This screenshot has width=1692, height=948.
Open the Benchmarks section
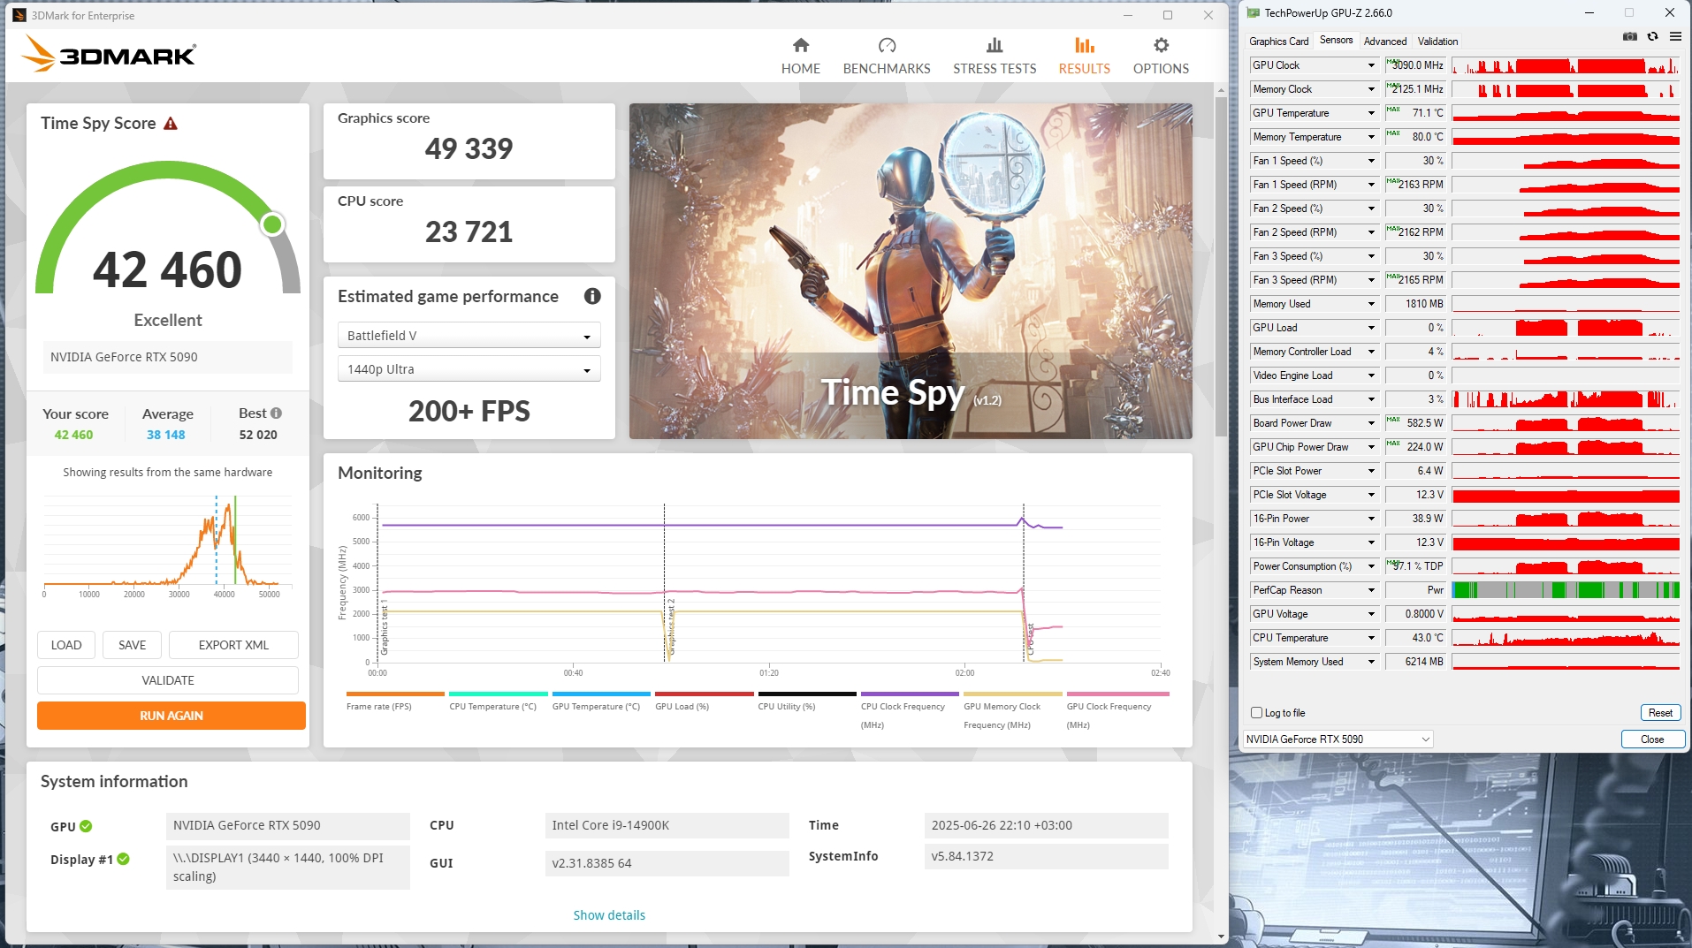pos(887,56)
